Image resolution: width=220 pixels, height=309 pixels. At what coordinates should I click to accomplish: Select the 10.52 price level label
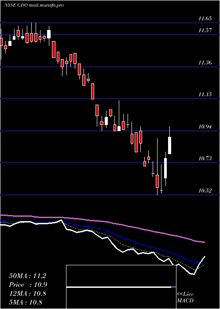tap(205, 191)
